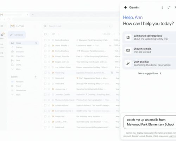This screenshot has height=141, width=176.
Task: Click the Gemini prompt input box
Action: pyautogui.click(x=150, y=122)
